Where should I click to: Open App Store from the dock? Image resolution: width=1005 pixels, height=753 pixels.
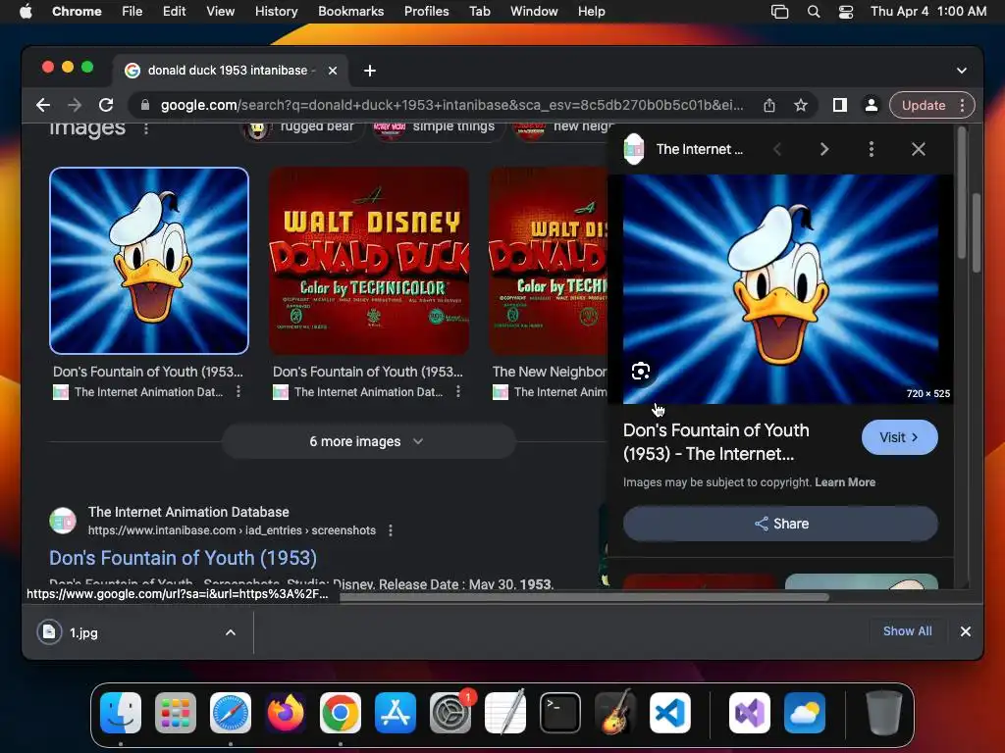click(396, 713)
